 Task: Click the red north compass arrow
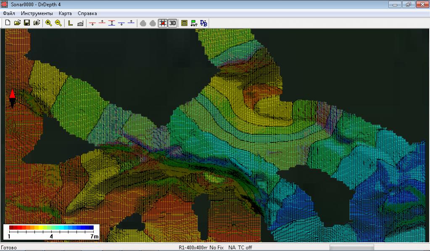[12, 94]
